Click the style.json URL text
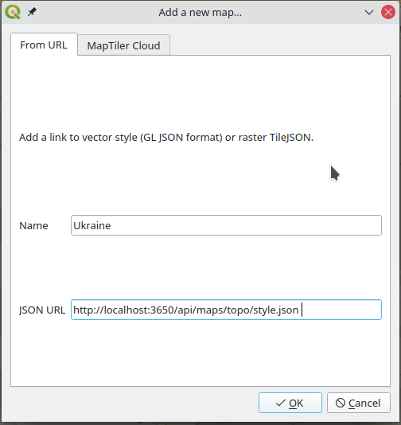The image size is (401, 425). [x=186, y=310]
